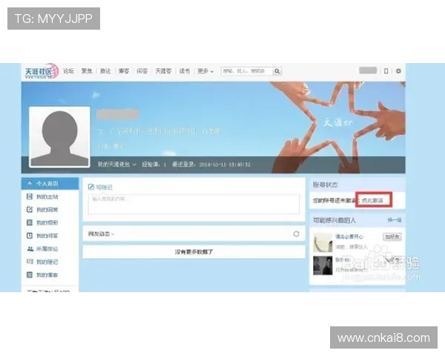The height and width of the screenshot is (356, 445).
Task: Click the 没有更多数据了 no-more-data message
Action: [x=194, y=252]
